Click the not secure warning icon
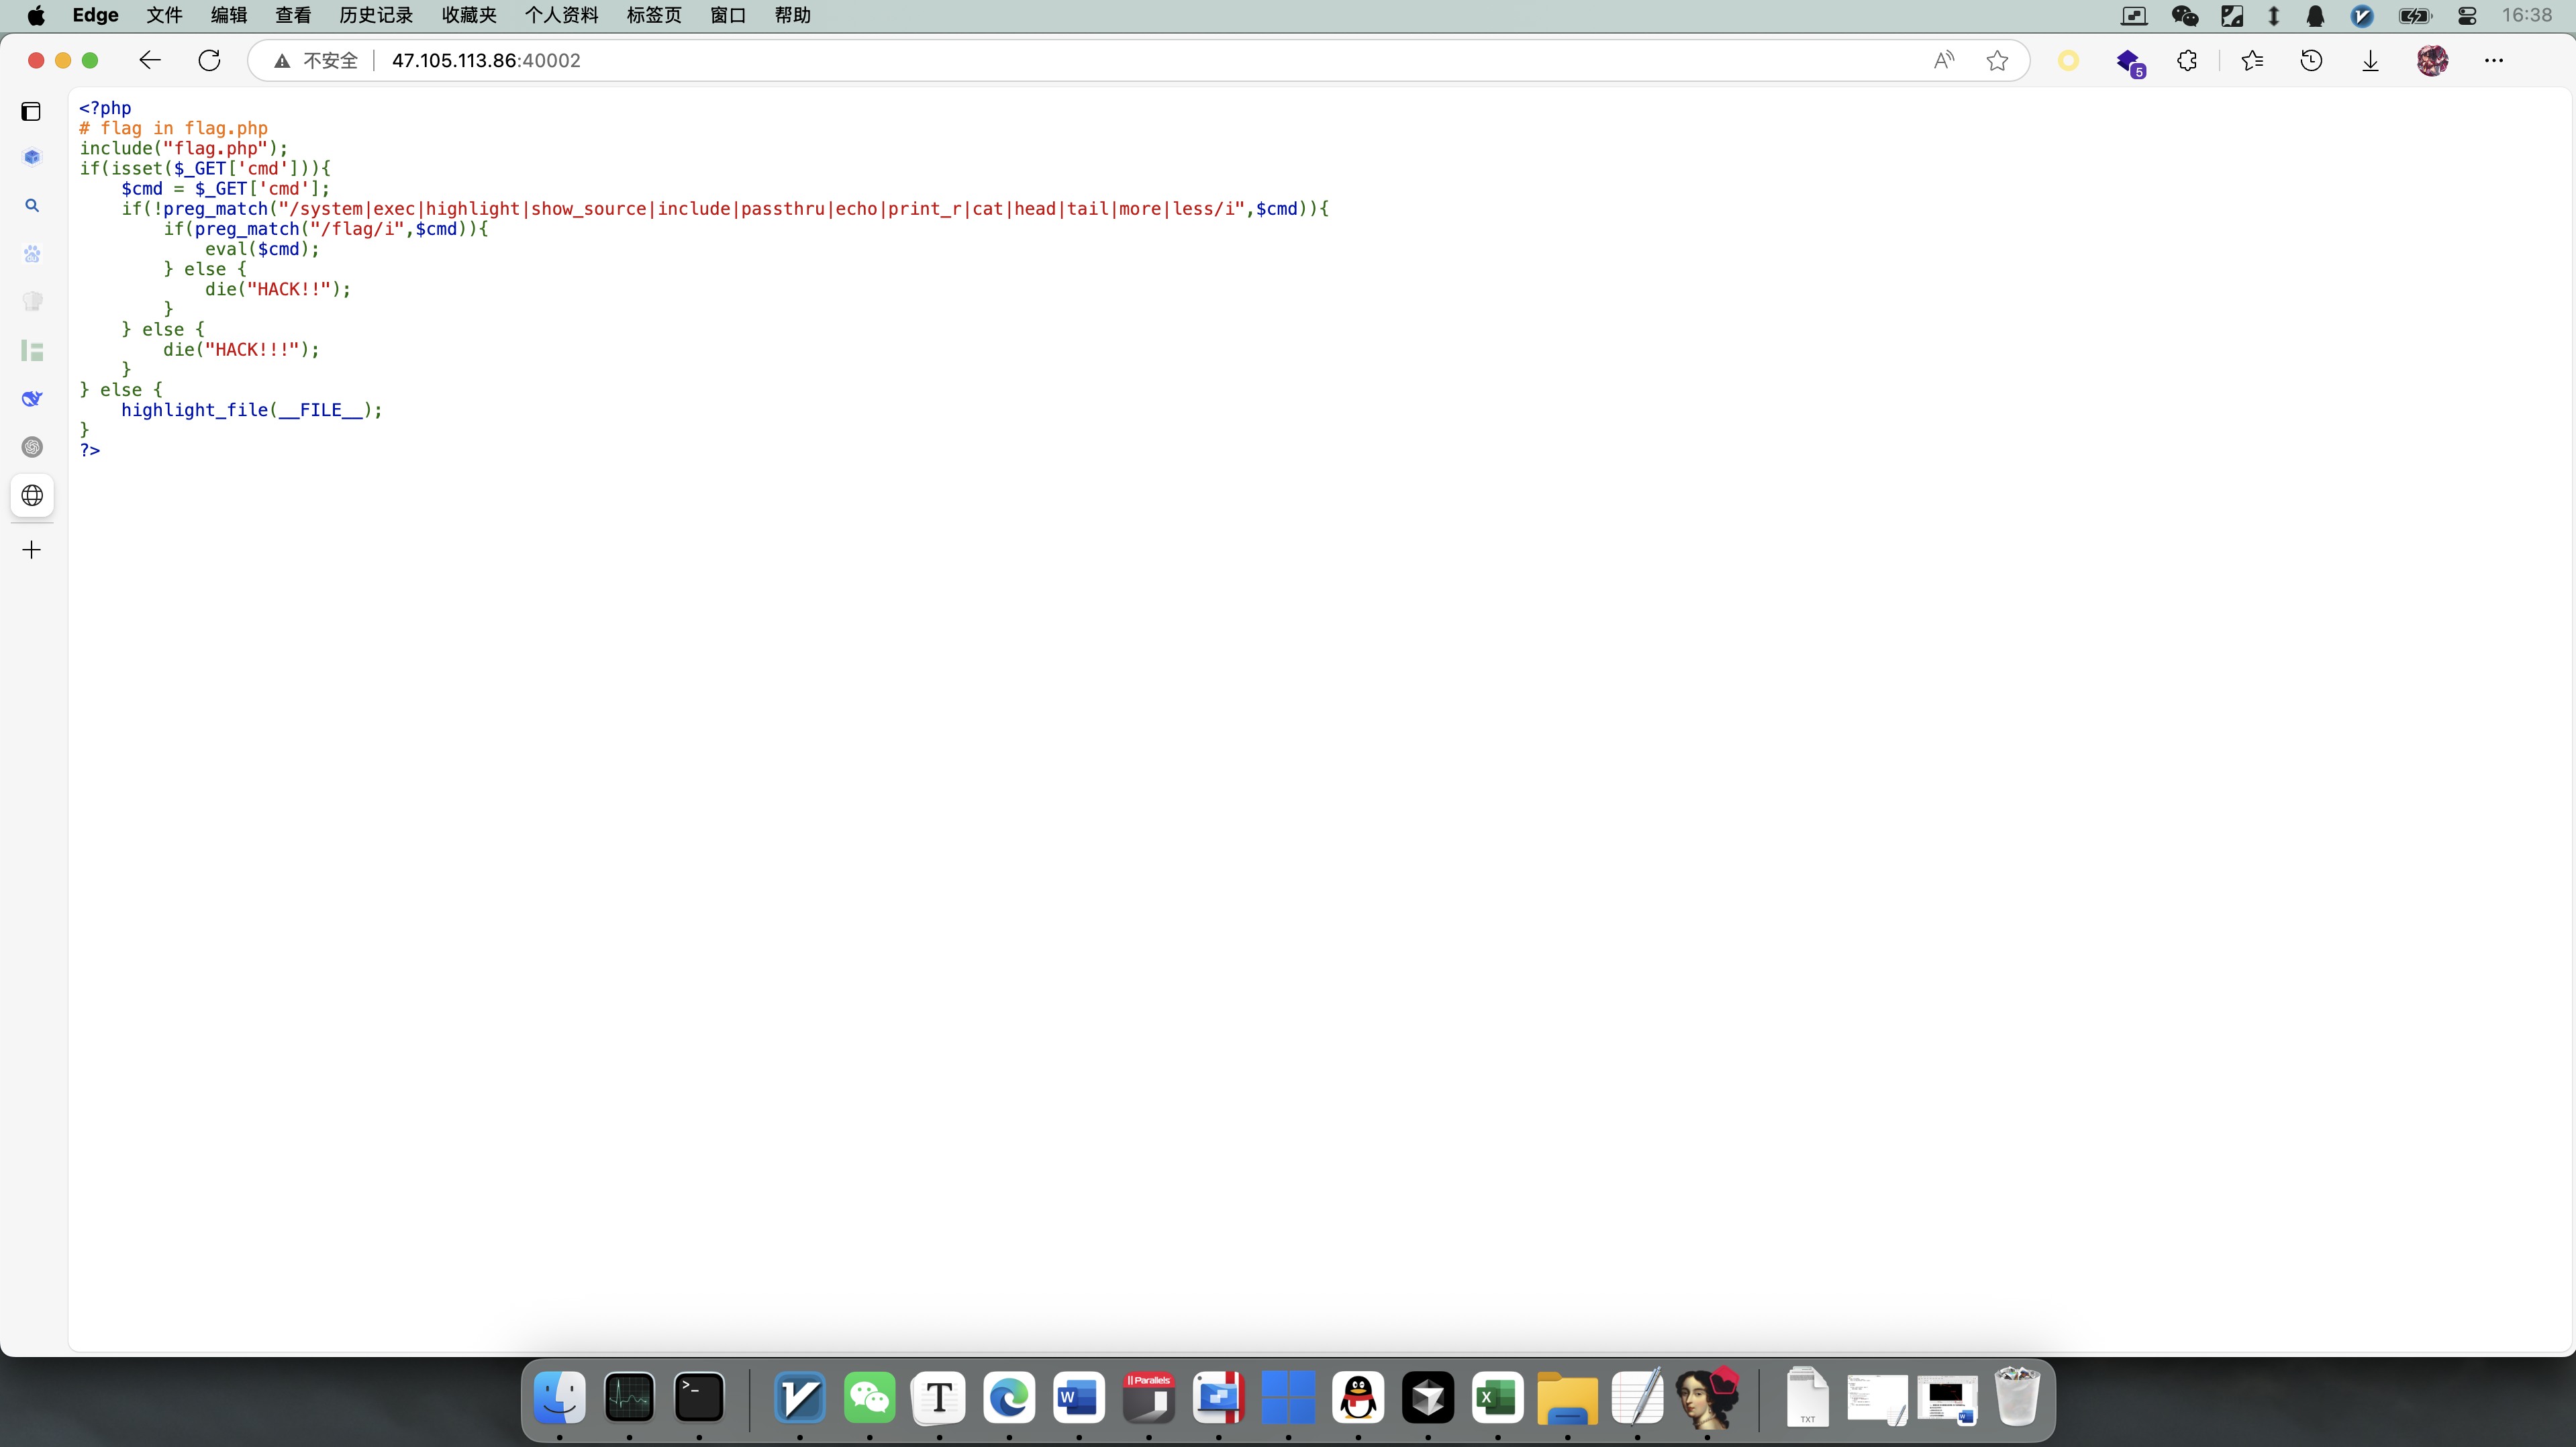This screenshot has height=1447, width=2576. (282, 61)
